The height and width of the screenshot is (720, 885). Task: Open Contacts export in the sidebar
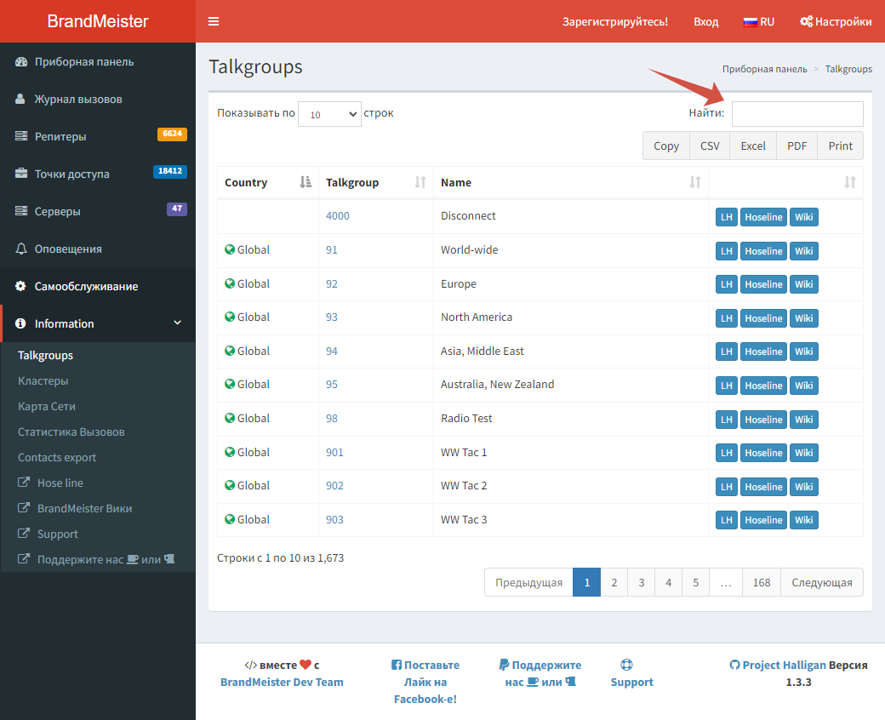click(57, 457)
